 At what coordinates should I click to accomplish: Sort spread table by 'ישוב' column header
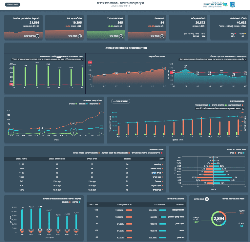(x=161, y=159)
